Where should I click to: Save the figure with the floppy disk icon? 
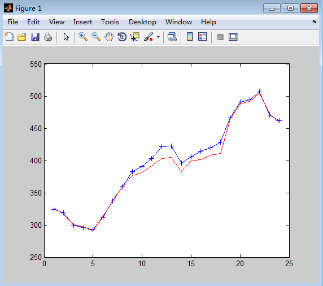[x=35, y=37]
